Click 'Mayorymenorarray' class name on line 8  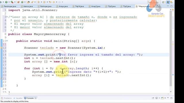point(50,34)
